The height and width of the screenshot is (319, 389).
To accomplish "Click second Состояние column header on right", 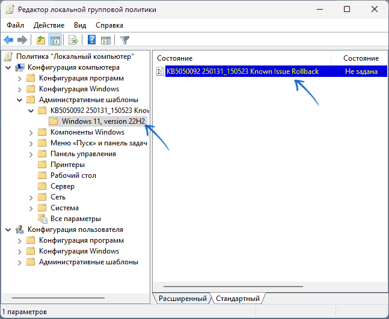I will click(361, 58).
